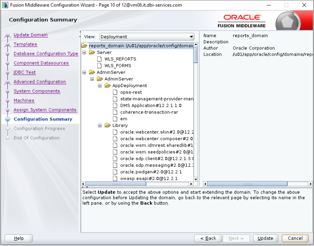The image size is (314, 246).
Task: Click the reports_domain root folder icon
Action: (x=85, y=46)
